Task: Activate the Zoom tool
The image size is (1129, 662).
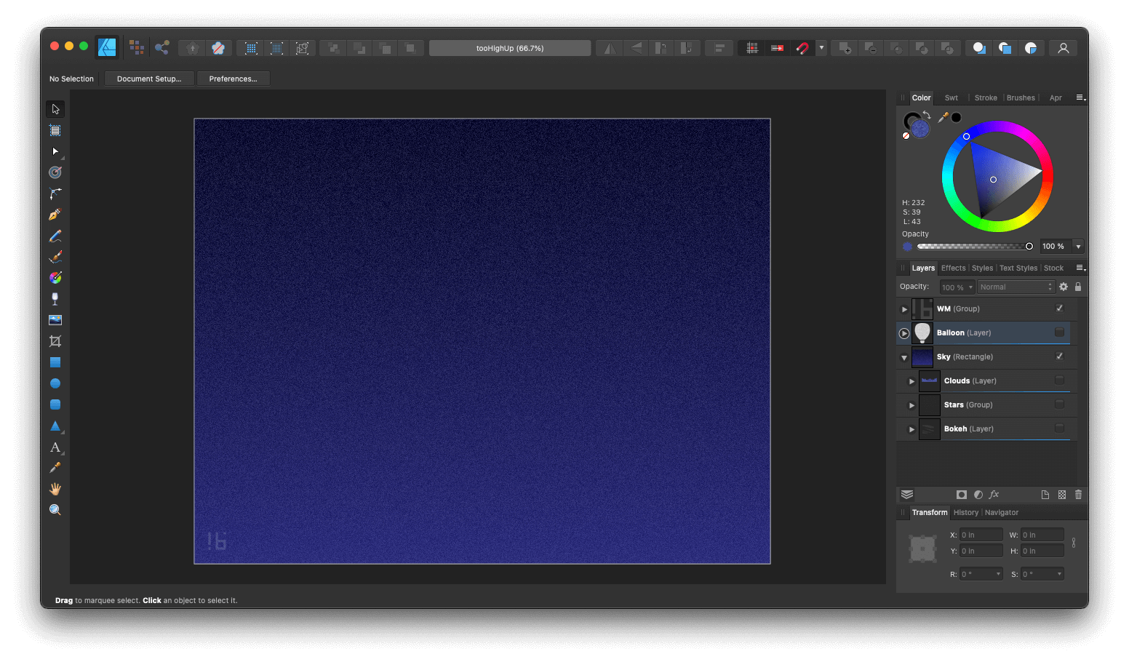Action: (55, 509)
